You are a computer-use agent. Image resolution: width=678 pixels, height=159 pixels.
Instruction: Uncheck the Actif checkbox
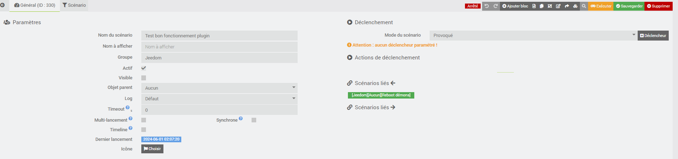pyautogui.click(x=143, y=68)
